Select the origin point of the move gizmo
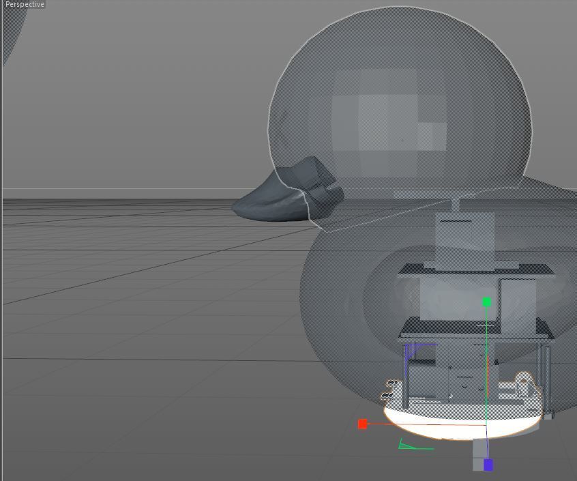This screenshot has width=577, height=481. coord(487,424)
